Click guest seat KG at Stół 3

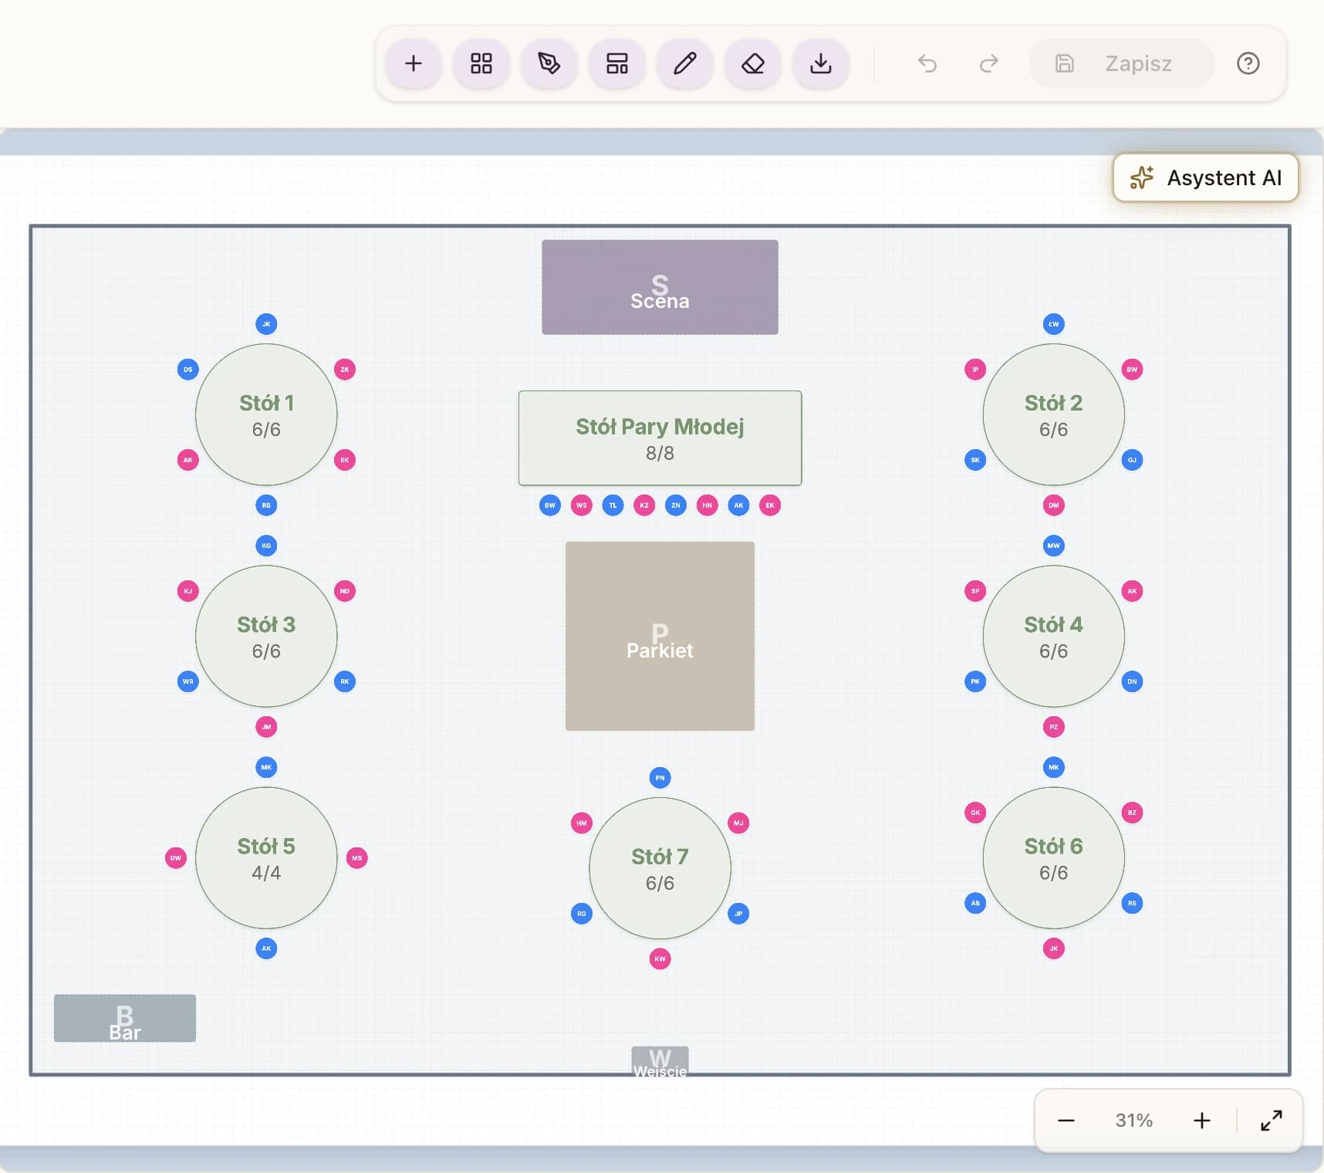266,546
